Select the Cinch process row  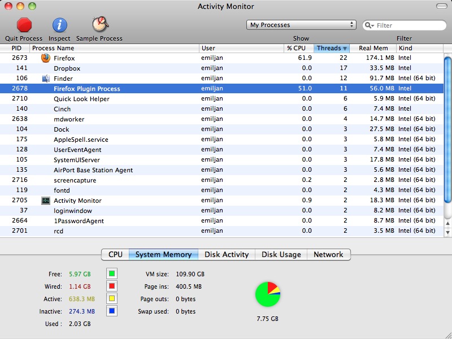221,108
